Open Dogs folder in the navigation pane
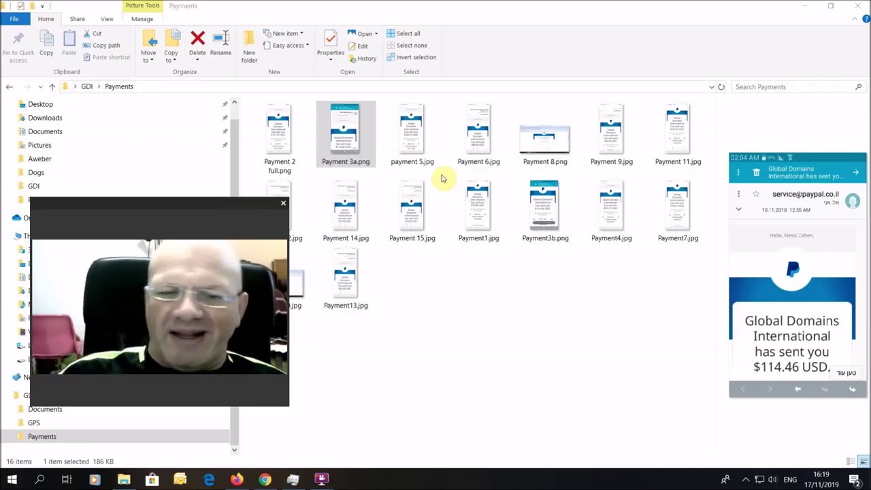871x490 pixels. [x=36, y=172]
